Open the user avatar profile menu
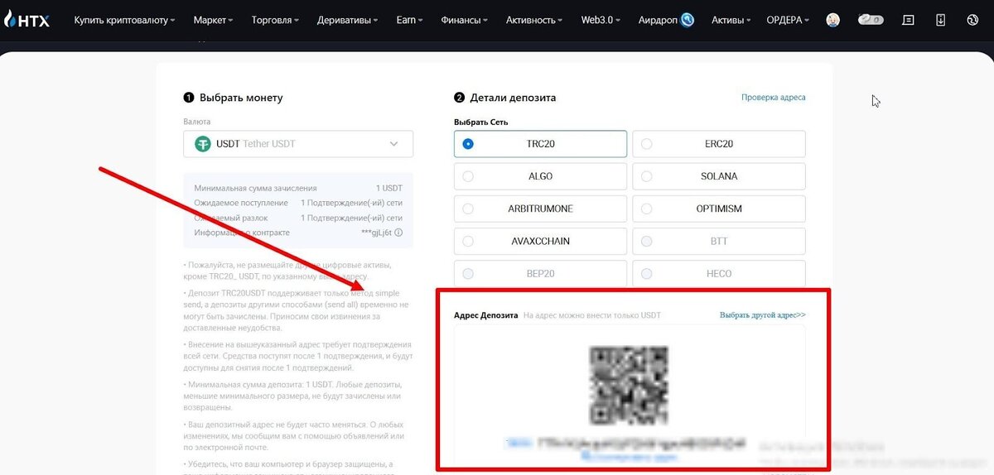994x475 pixels. click(833, 20)
